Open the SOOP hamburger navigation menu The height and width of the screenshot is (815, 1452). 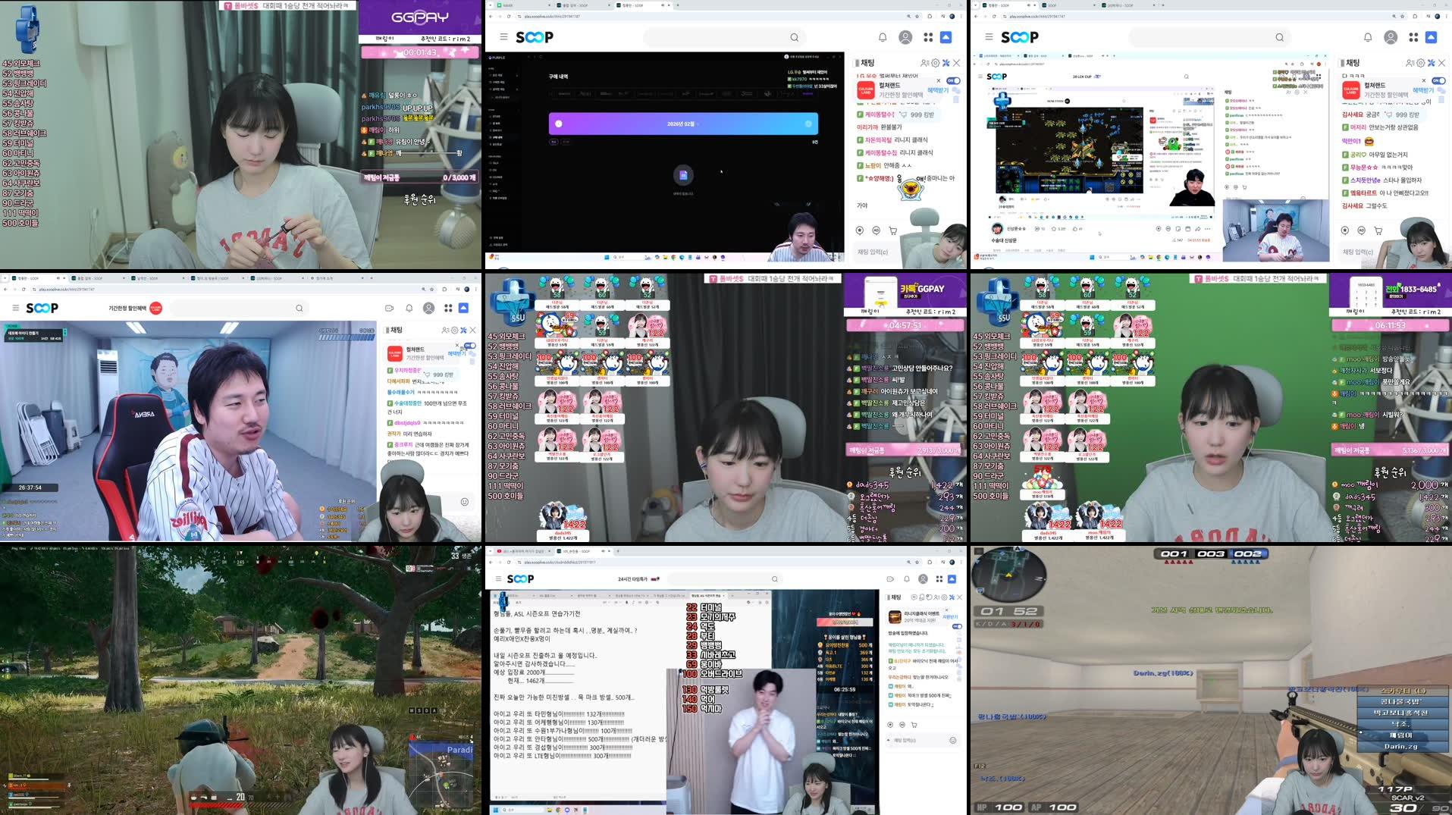pyautogui.click(x=503, y=36)
